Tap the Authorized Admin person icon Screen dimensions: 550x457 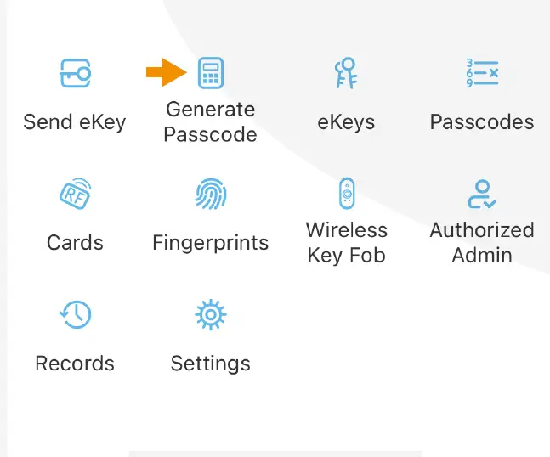click(482, 195)
